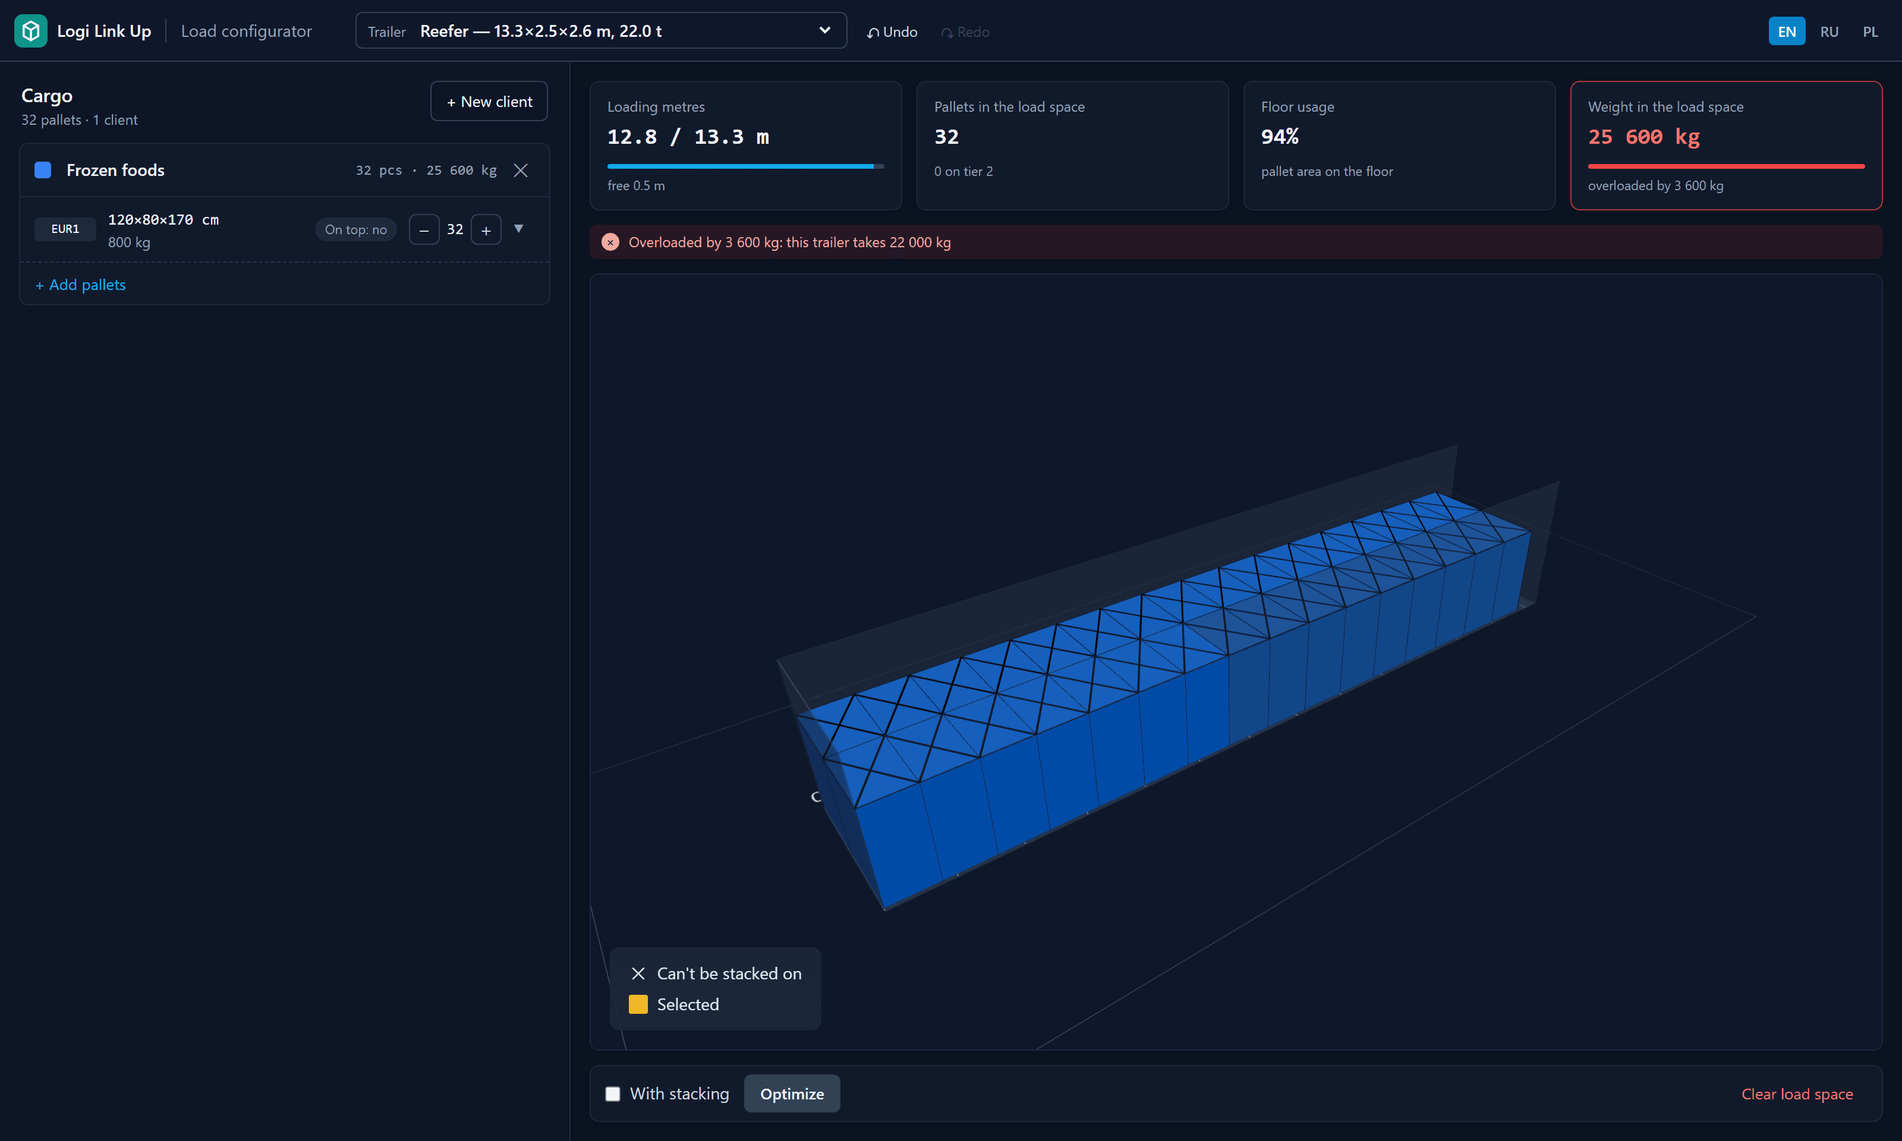This screenshot has width=1902, height=1141.
Task: Click the Redo button
Action: pyautogui.click(x=966, y=31)
